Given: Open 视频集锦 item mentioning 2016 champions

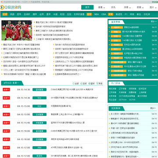Looking at the screenshot, I should point(126,142).
